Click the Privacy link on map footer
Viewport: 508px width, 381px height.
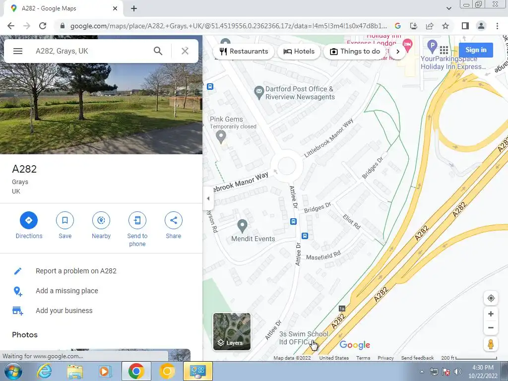coord(385,358)
